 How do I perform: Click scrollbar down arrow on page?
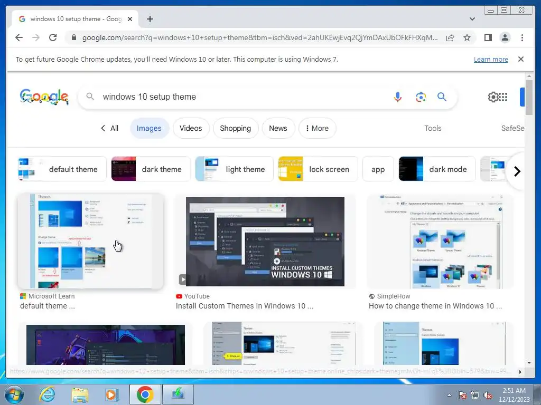click(529, 363)
